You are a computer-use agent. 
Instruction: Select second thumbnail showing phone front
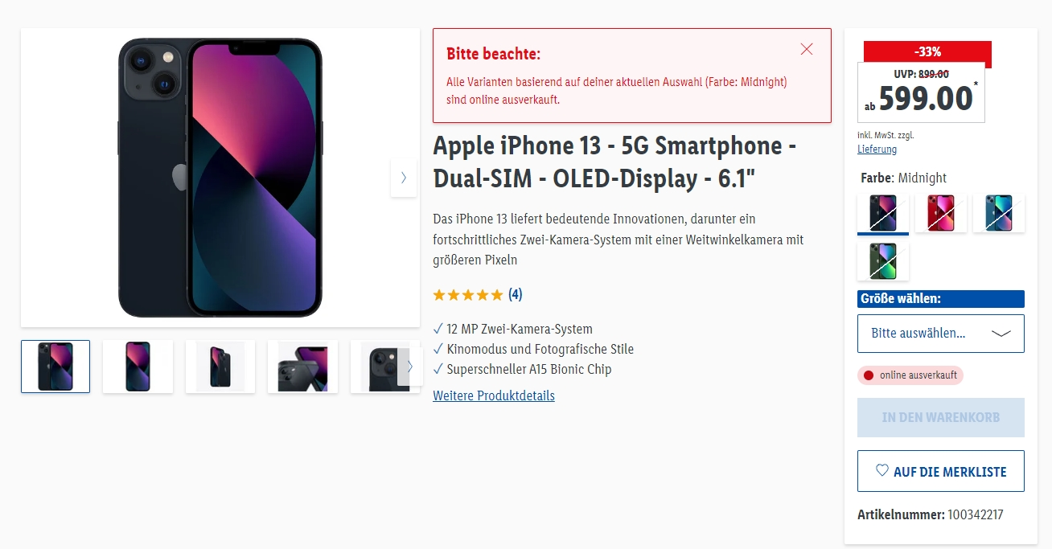(138, 367)
